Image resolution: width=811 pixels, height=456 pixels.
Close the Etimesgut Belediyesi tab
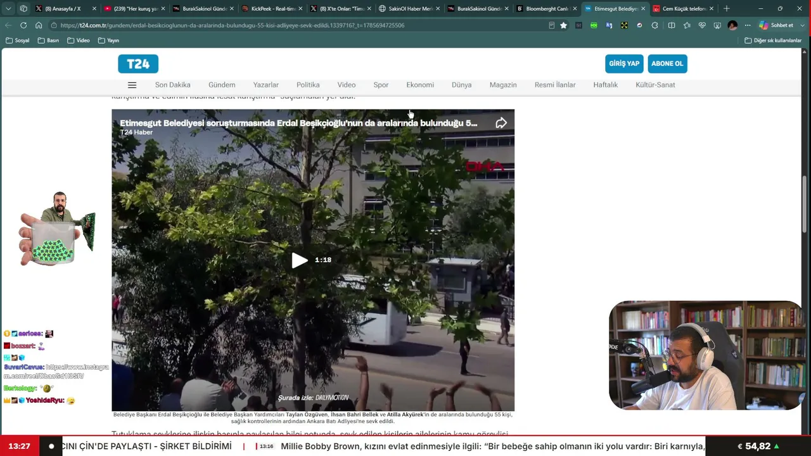coord(643,9)
